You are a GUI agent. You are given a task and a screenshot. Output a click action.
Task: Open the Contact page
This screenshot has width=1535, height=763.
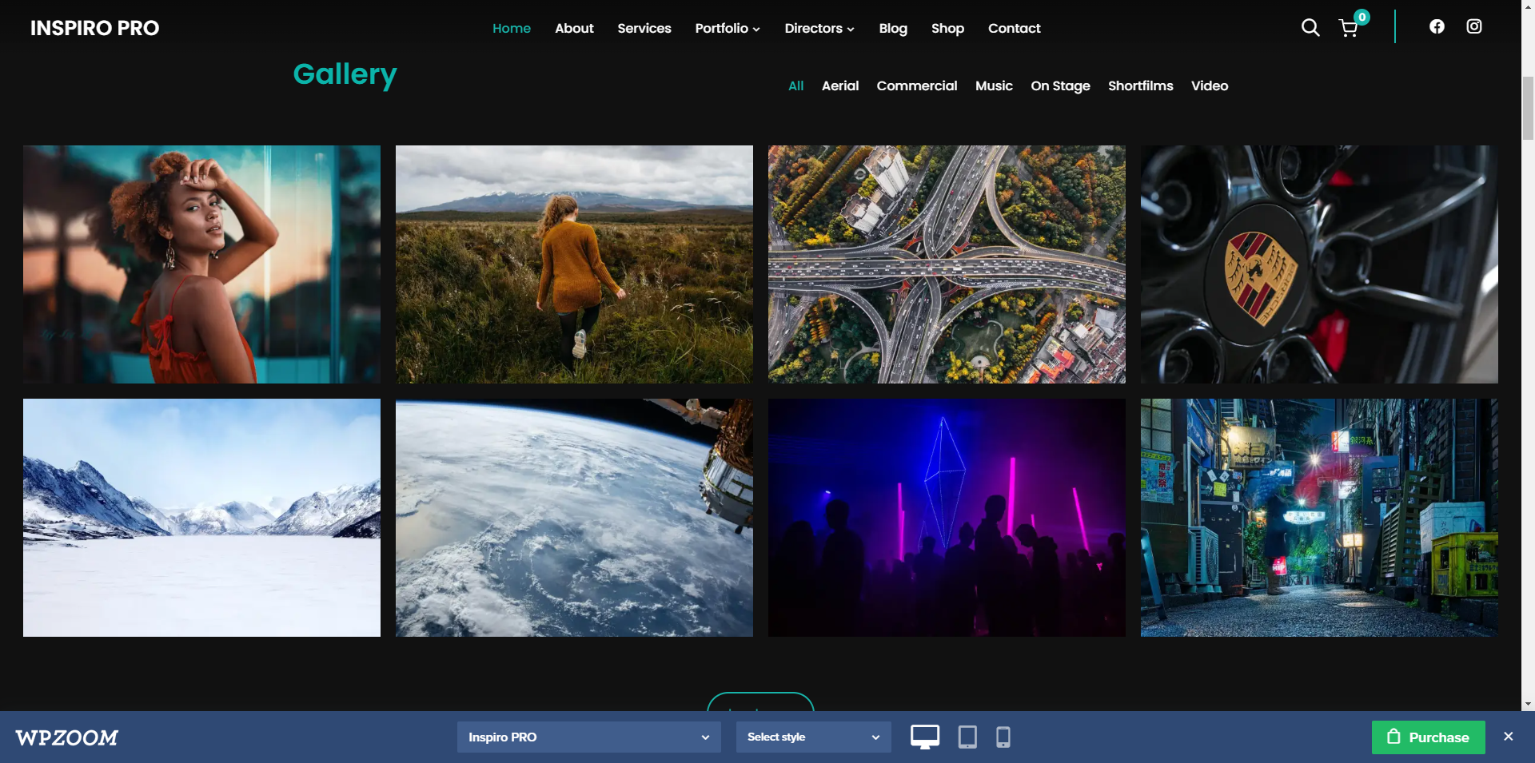point(1014,28)
